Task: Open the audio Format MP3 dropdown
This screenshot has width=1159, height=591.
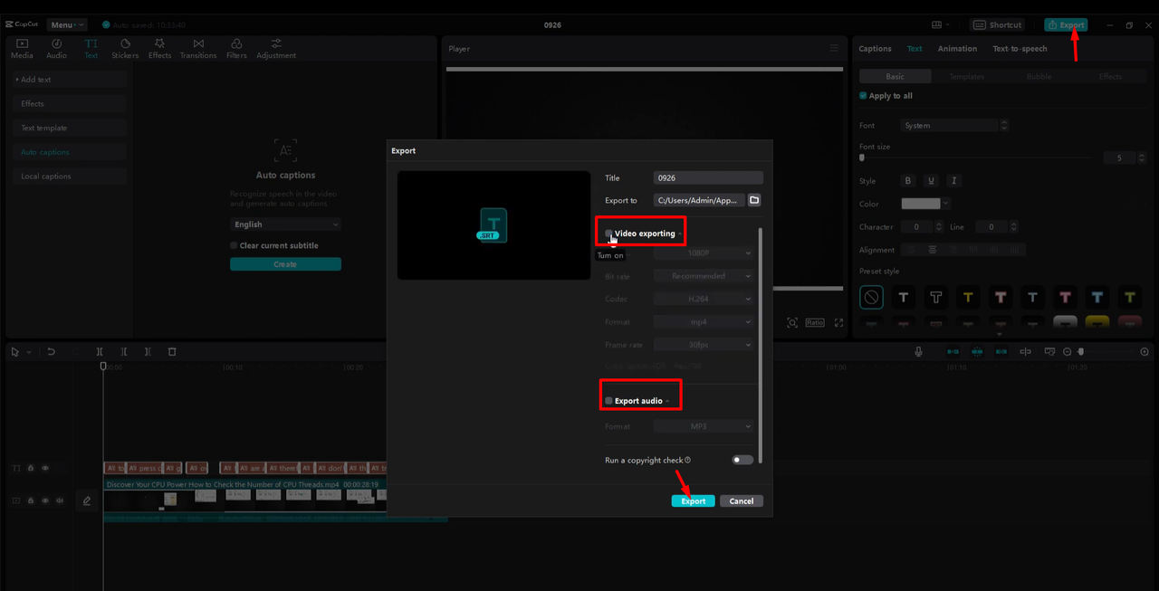Action: [x=704, y=425]
